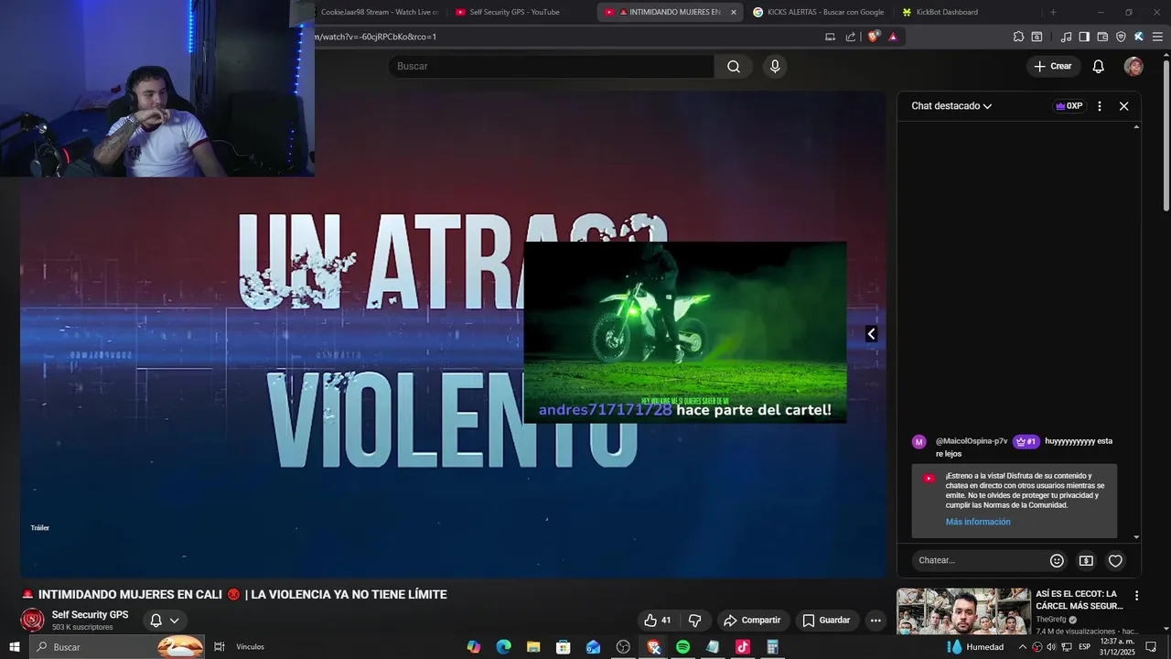Click the Self Security GPS channel avatar

click(x=33, y=620)
